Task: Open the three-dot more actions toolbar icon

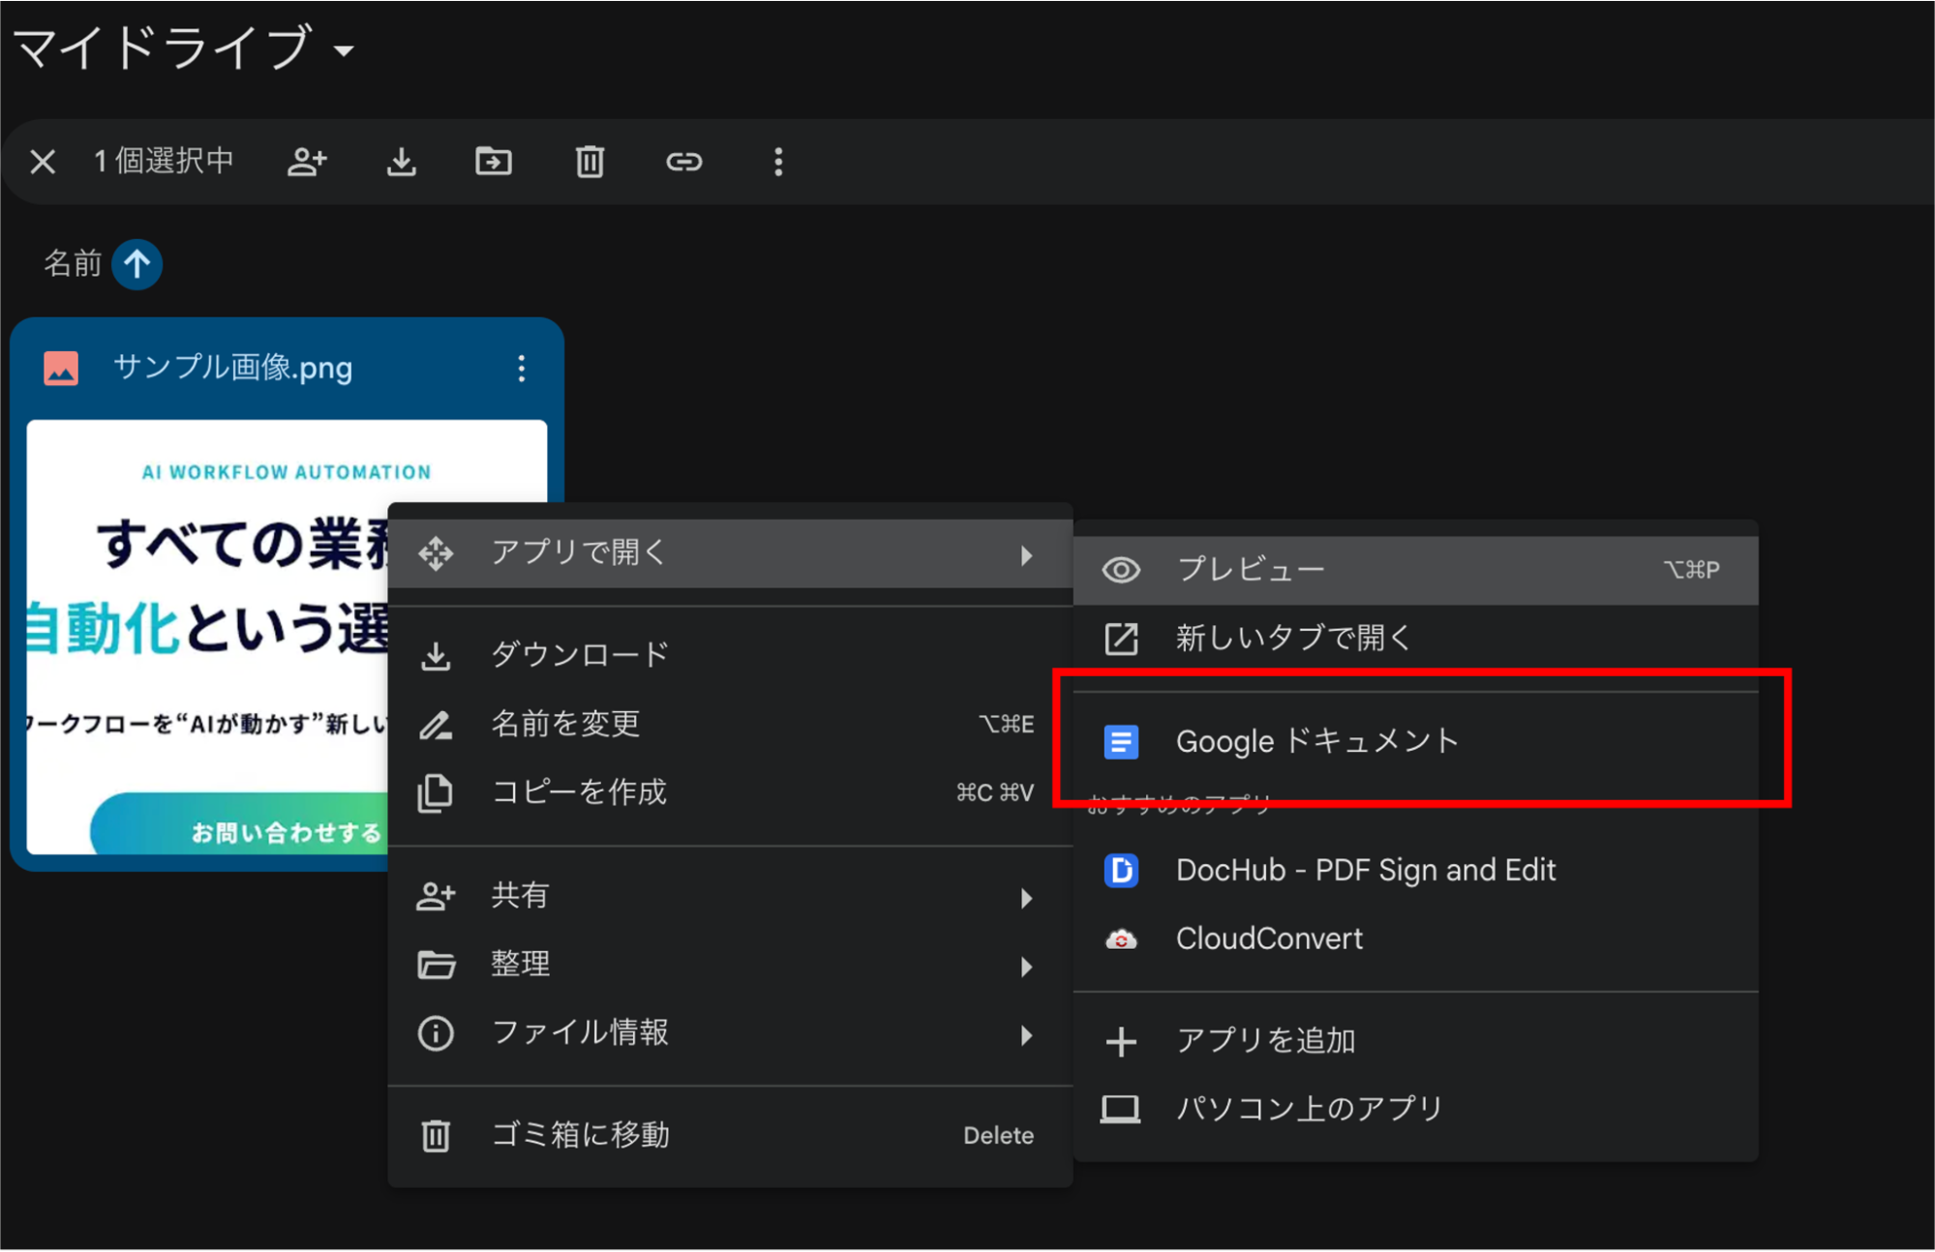Action: [x=777, y=162]
